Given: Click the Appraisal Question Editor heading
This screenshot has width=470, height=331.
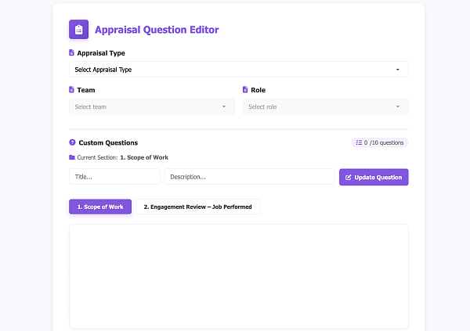Looking at the screenshot, I should (x=157, y=30).
